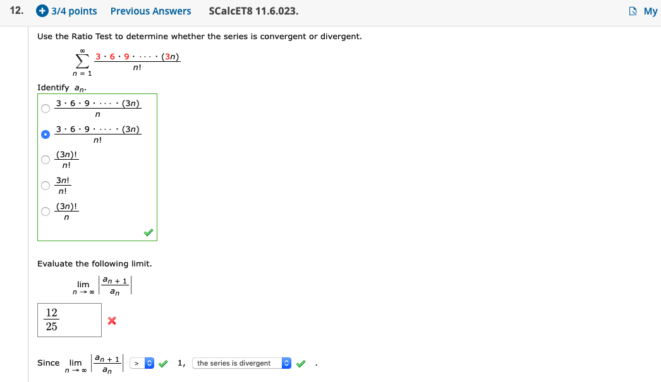This screenshot has height=382, width=661.
Task: Click the blue stepper arrows on the comparison dropdown
Action: (x=149, y=363)
